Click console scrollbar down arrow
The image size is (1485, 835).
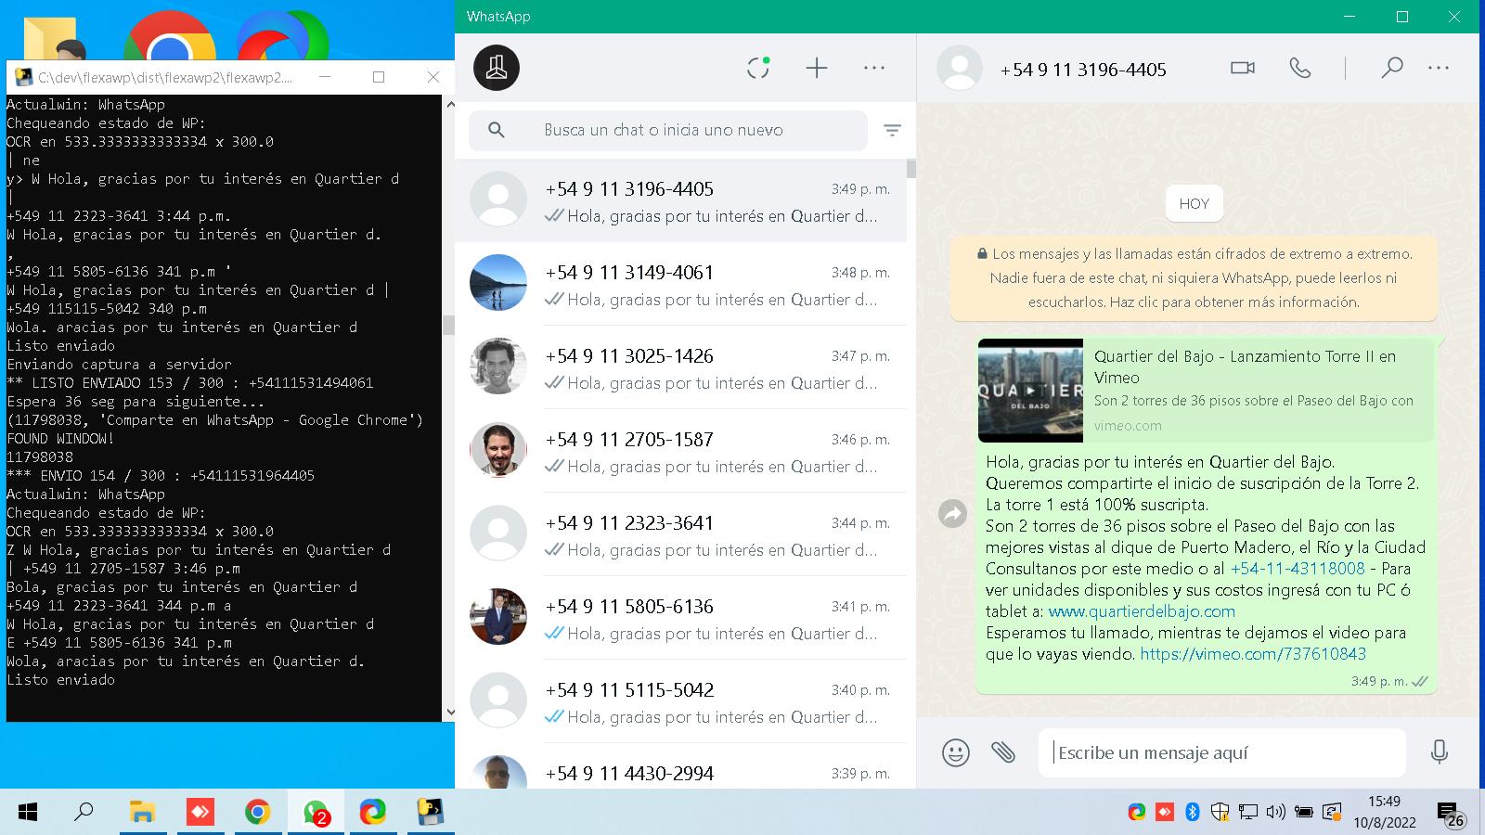click(449, 713)
